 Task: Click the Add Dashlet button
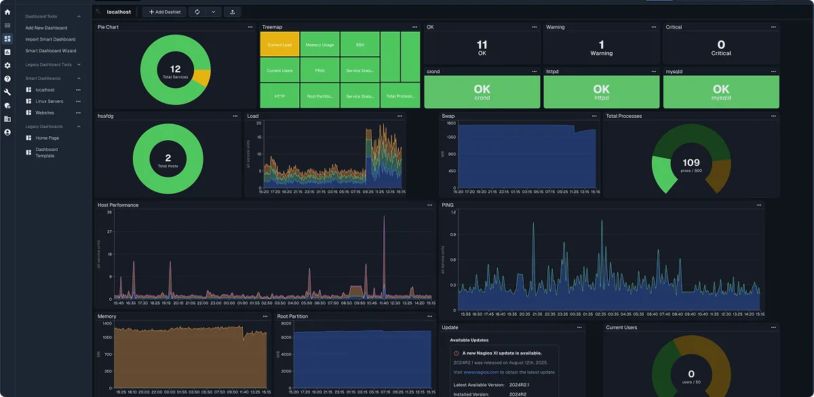(x=164, y=12)
